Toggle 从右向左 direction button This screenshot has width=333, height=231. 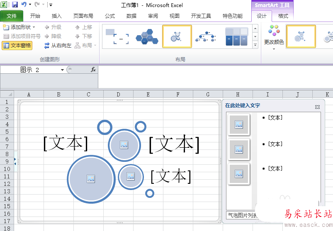[58, 46]
